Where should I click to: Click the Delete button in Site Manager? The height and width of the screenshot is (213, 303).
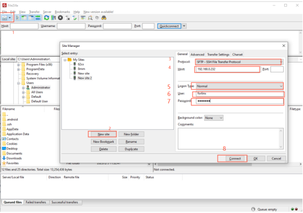pyautogui.click(x=104, y=149)
